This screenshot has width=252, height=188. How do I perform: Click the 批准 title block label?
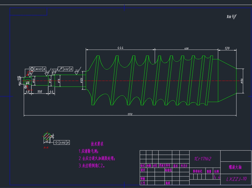click(168, 183)
